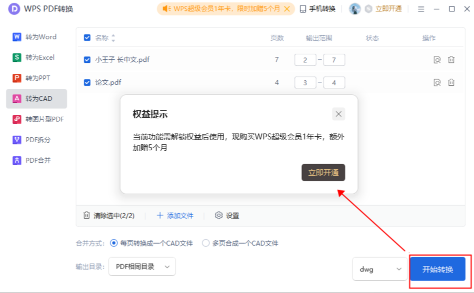Open dwg format dropdown
This screenshot has height=293, width=474.
coord(380,269)
